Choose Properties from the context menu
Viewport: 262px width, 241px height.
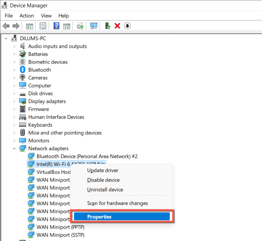[x=99, y=217]
